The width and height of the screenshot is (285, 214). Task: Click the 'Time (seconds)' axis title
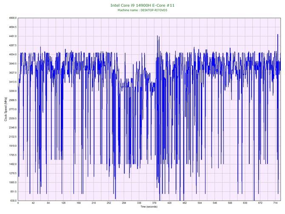[149, 207]
